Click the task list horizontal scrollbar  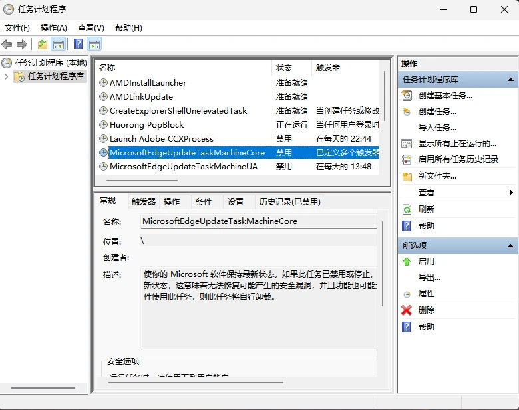[x=142, y=181]
